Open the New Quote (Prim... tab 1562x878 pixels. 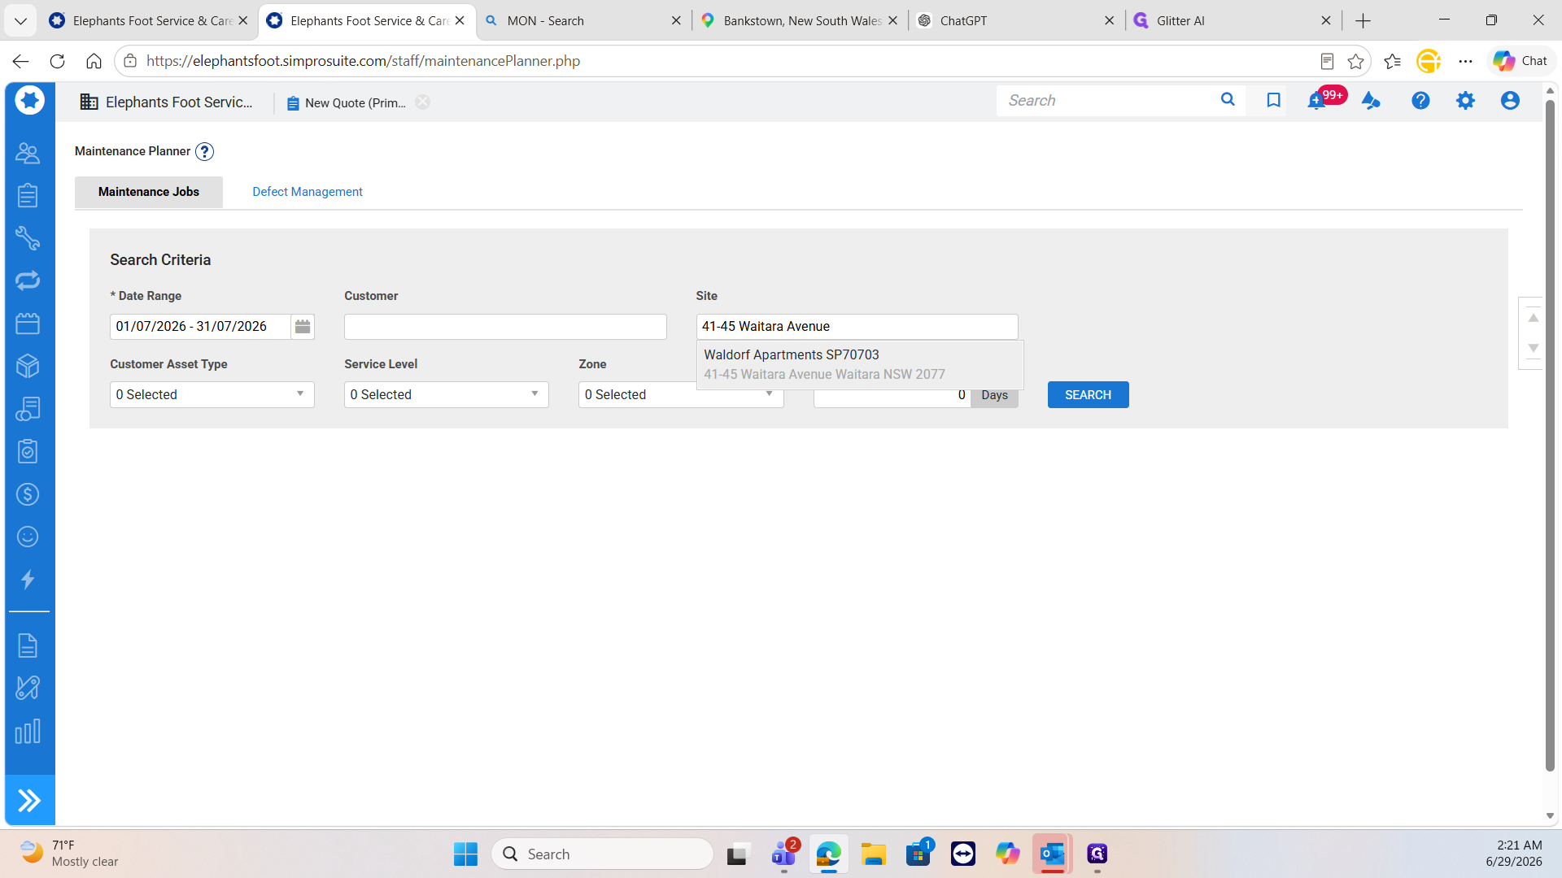click(x=347, y=103)
